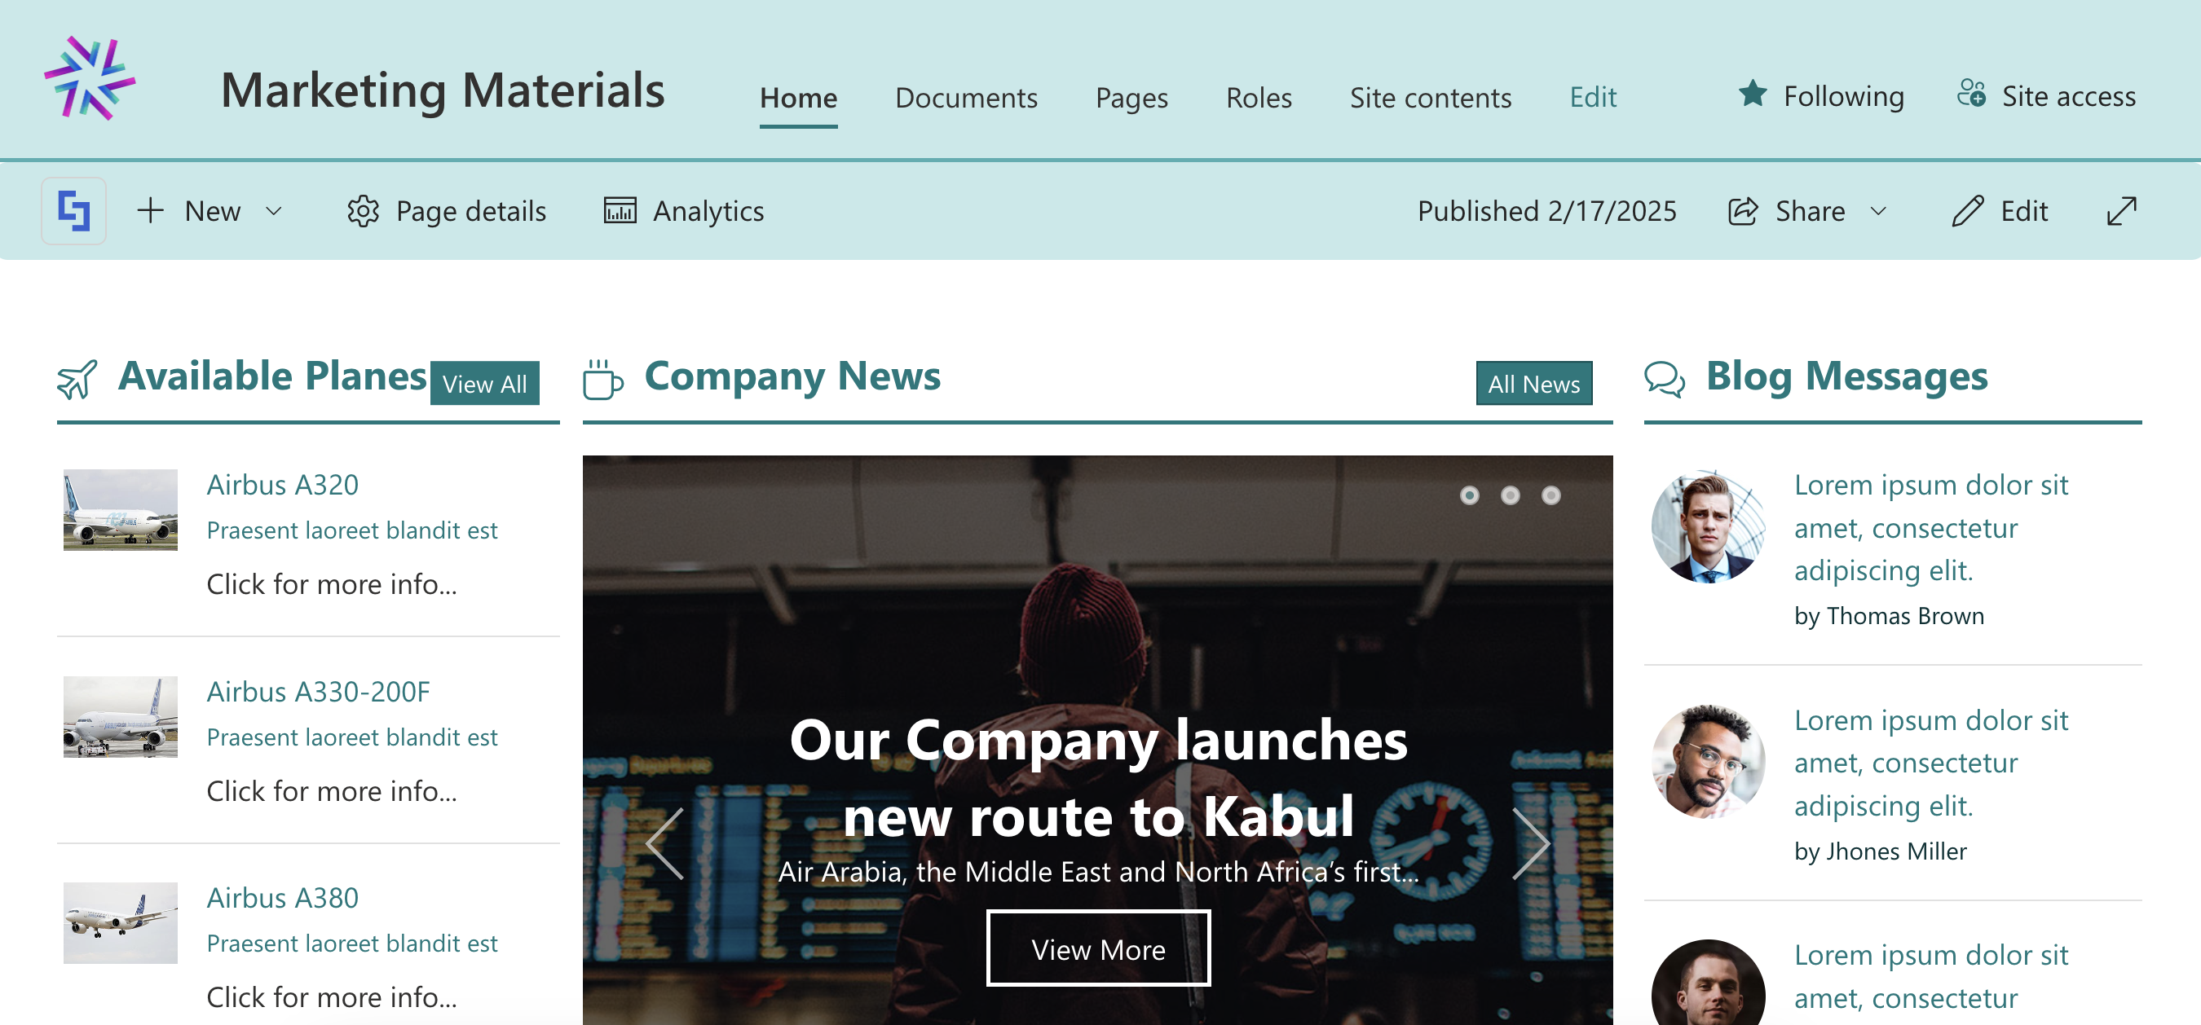
Task: Go to next news slide arrow
Action: pos(1530,844)
